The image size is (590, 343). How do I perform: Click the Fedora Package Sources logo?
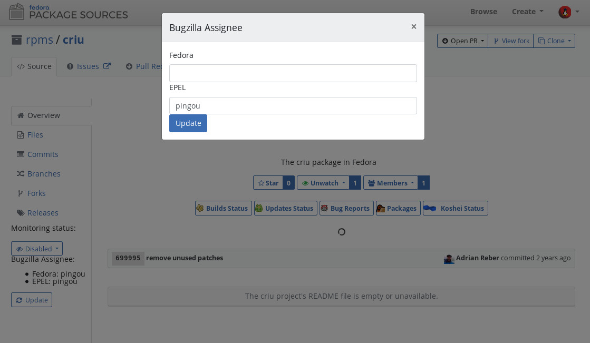pyautogui.click(x=69, y=12)
